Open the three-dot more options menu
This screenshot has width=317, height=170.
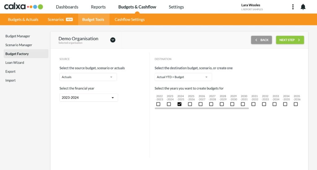pyautogui.click(x=293, y=7)
